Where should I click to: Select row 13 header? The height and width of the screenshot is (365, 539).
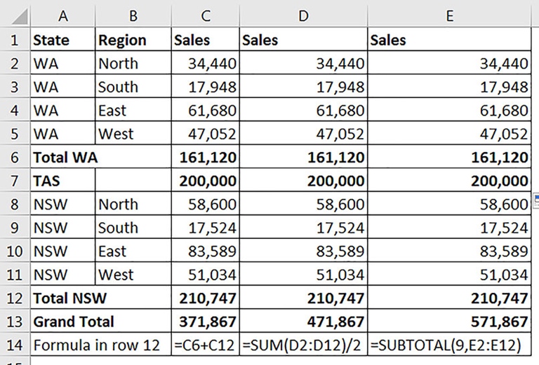click(15, 322)
